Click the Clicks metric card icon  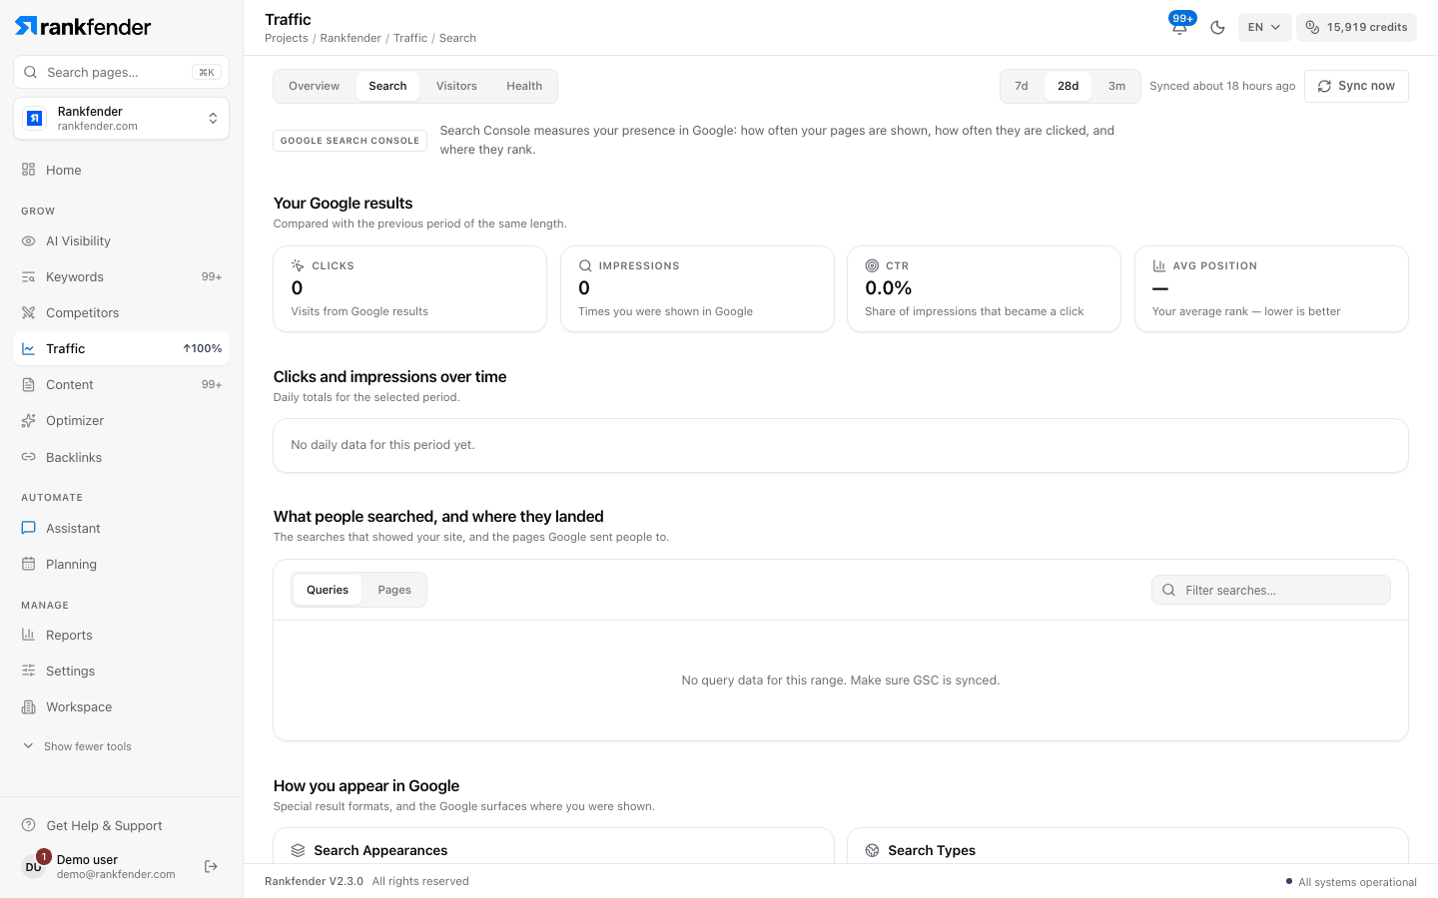298,265
